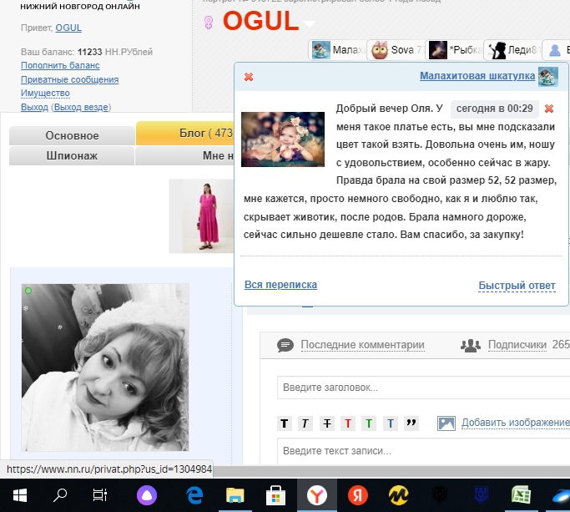Toggle strikethrough text formatting

(327, 423)
